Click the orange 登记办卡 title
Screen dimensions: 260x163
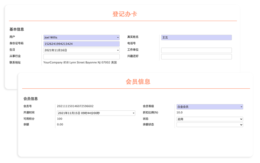tap(125, 14)
